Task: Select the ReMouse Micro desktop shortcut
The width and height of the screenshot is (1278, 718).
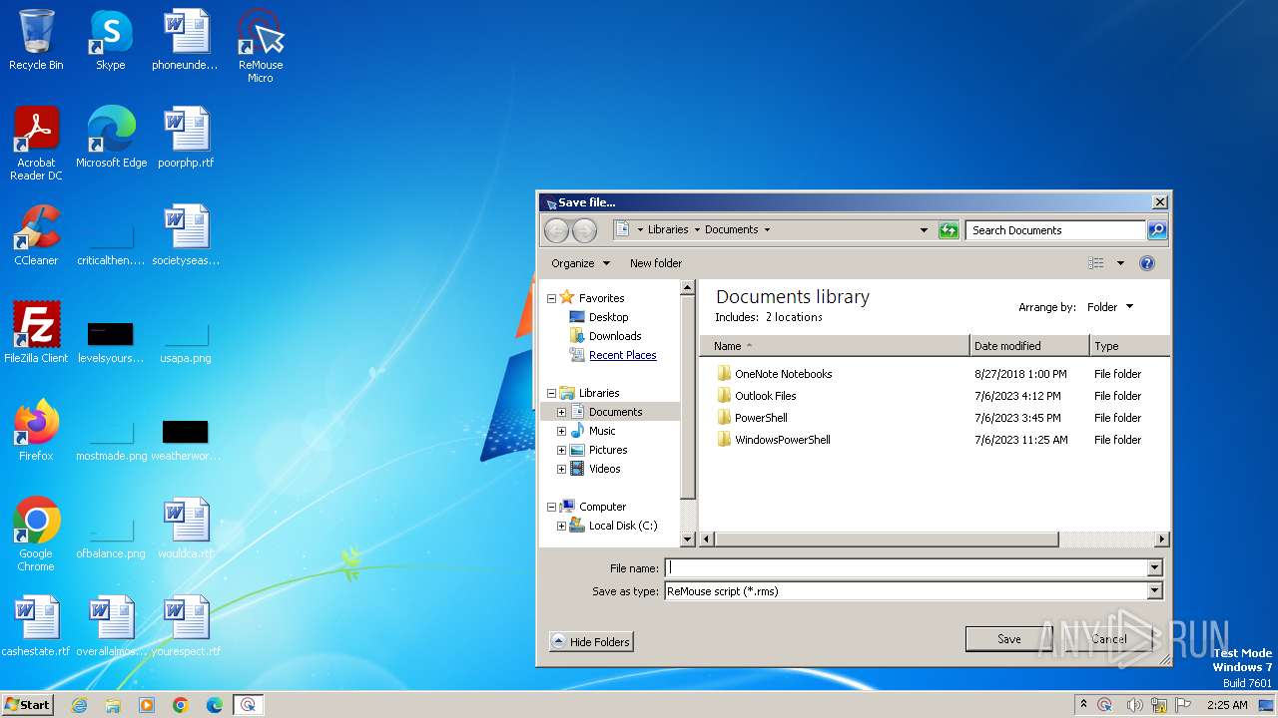Action: 261,46
